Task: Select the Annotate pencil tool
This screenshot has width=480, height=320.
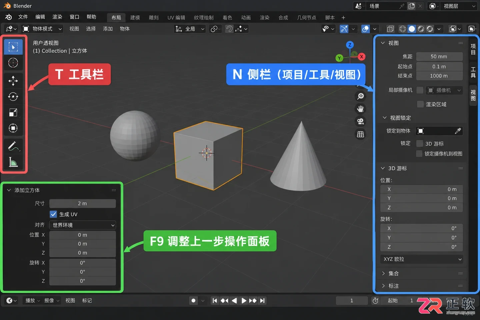Action: coord(13,146)
